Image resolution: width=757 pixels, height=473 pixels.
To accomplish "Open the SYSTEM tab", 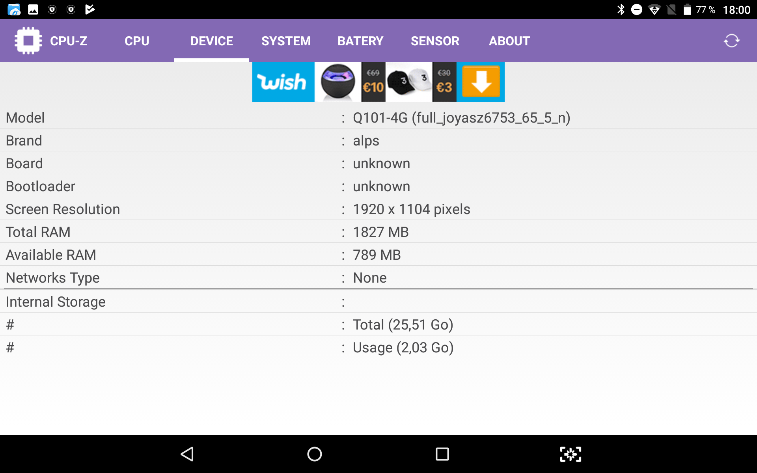I will point(286,41).
